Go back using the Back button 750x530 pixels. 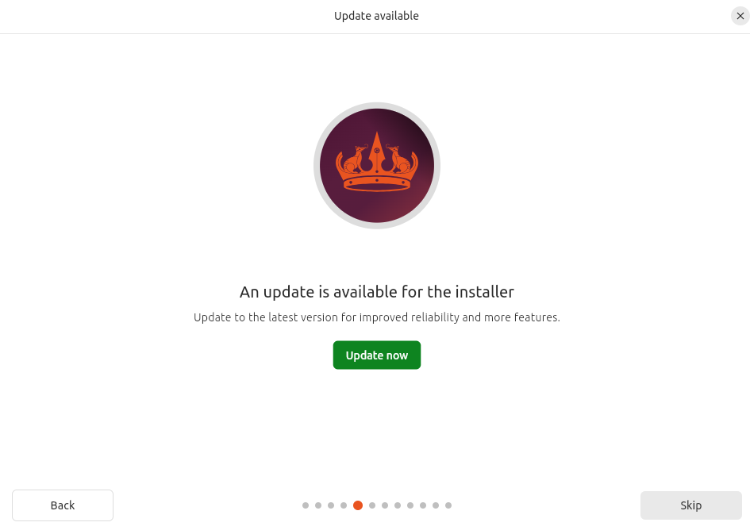[x=63, y=505]
